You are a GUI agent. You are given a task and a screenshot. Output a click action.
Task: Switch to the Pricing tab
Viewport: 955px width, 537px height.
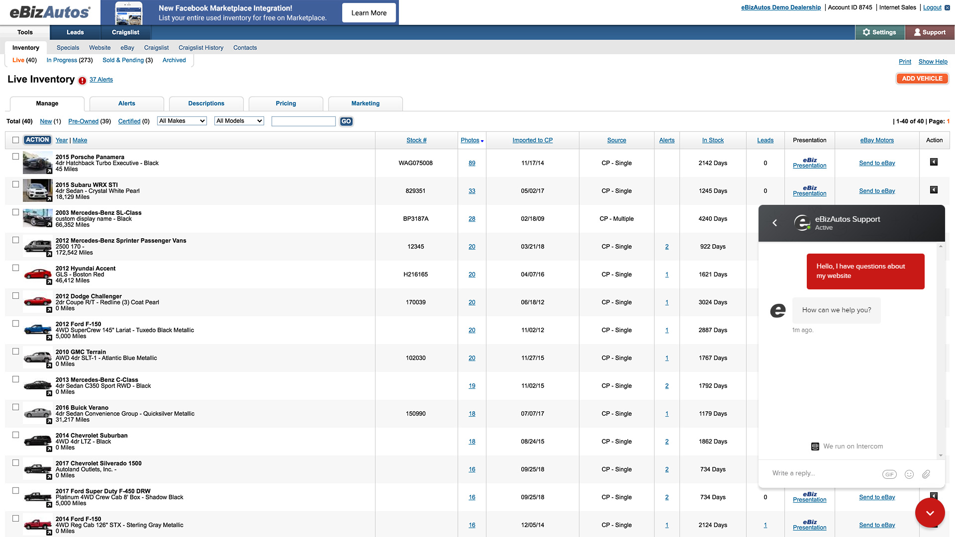(286, 103)
